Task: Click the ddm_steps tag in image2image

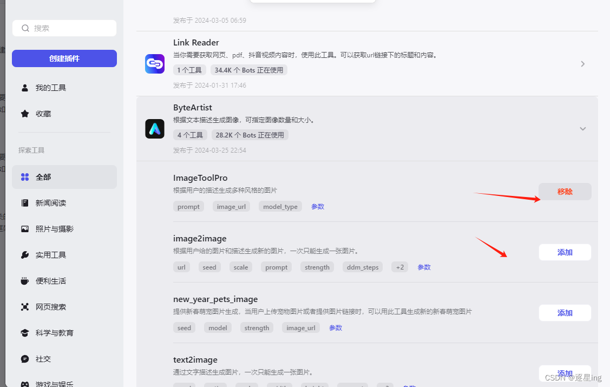Action: (x=363, y=267)
